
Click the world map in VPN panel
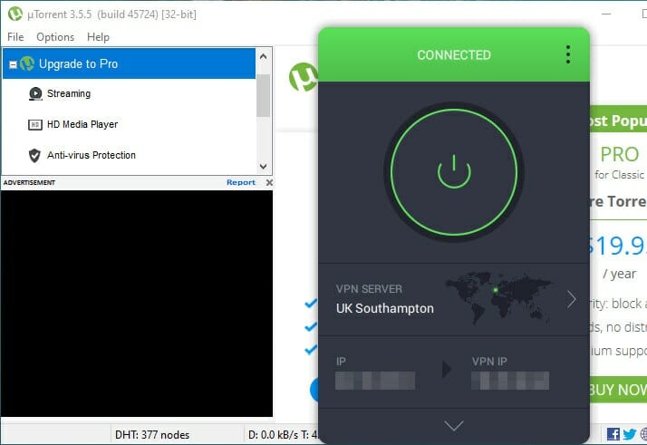498,296
